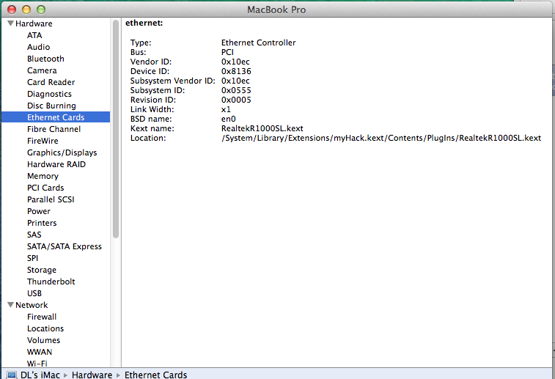Select the USB hardware category

(34, 293)
